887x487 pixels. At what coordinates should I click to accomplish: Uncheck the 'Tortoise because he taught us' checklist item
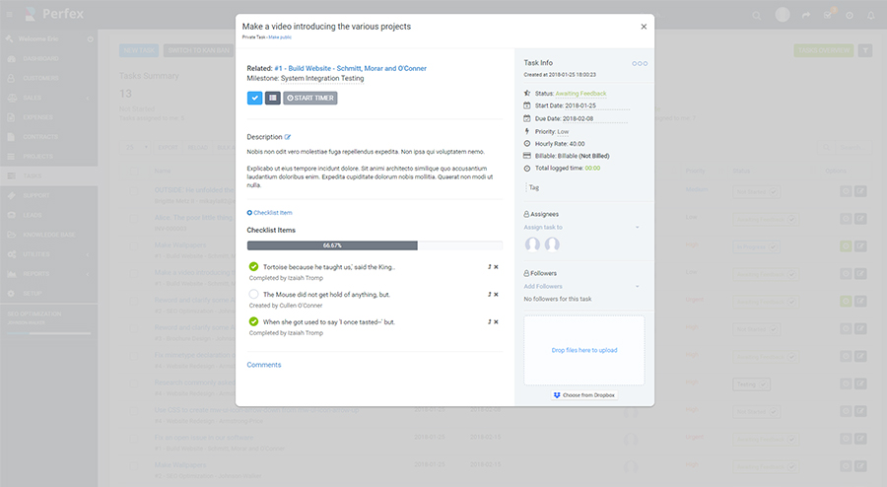point(253,267)
